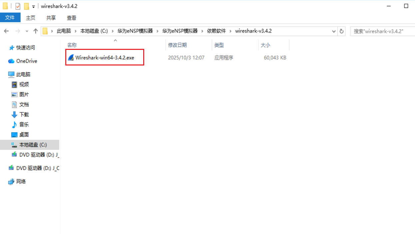Select 音乐 in navigation pane
Screen dimensions: 415x234
(x=24, y=125)
